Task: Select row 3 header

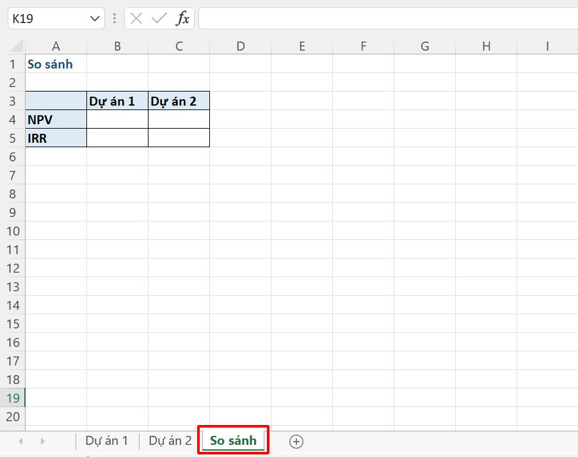Action: point(13,101)
